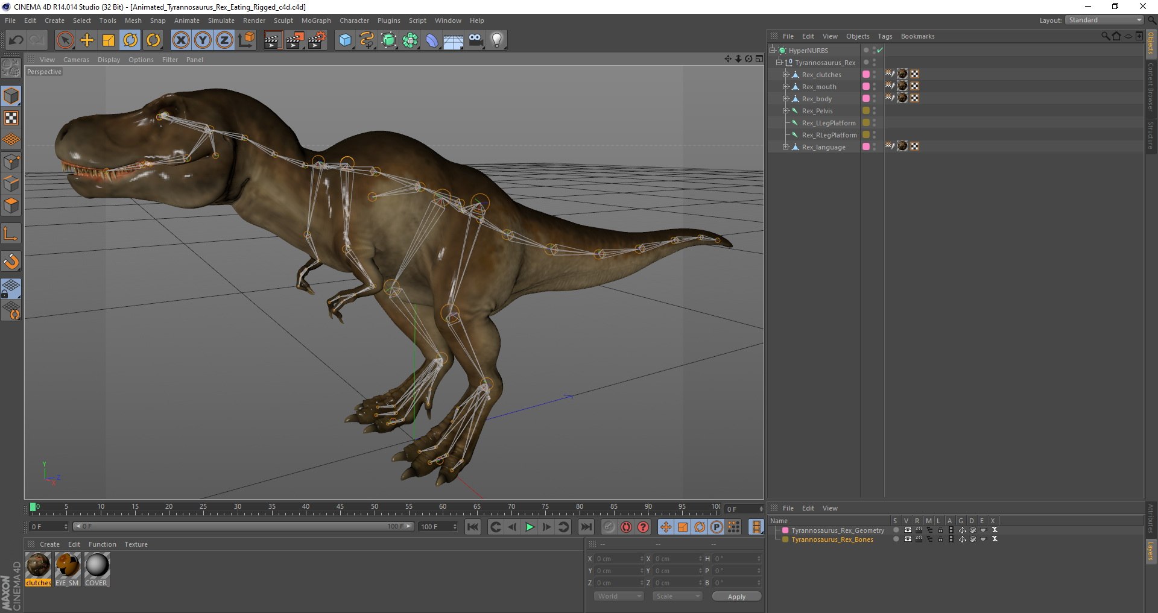This screenshot has width=1158, height=613.
Task: Open the array modeling objects
Action: click(410, 40)
